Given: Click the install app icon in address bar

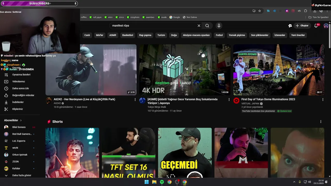Looking at the screenshot, I should (x=254, y=11).
